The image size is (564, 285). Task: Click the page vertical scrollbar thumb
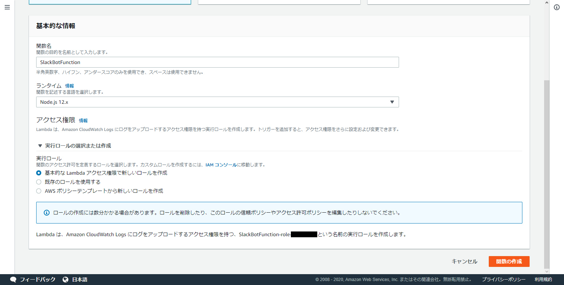coord(547,174)
